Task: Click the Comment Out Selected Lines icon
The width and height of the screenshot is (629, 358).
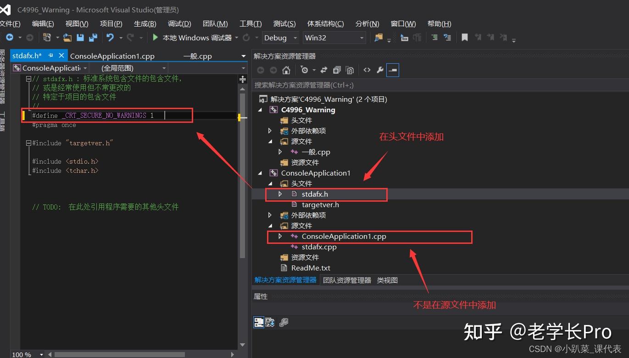Action: click(434, 38)
